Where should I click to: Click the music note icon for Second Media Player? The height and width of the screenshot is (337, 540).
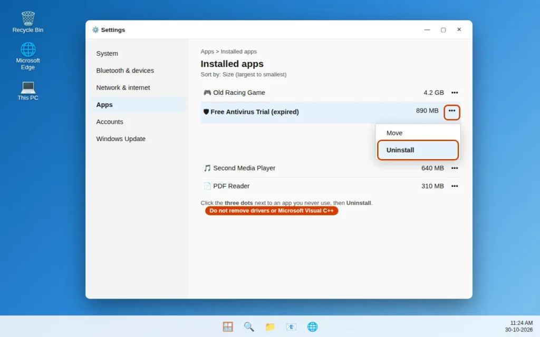pos(207,168)
